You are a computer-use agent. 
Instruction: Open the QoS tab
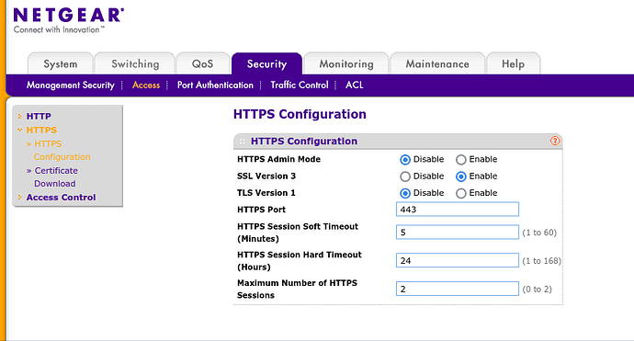coord(202,63)
